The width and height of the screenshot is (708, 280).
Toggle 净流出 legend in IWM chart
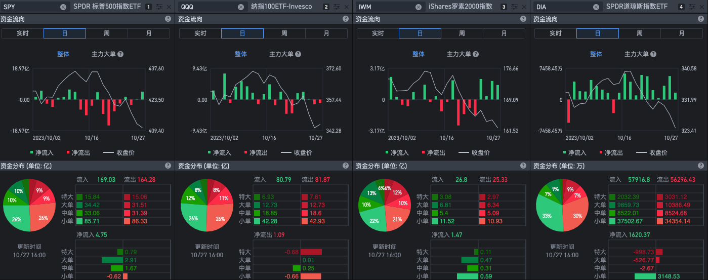(x=433, y=152)
